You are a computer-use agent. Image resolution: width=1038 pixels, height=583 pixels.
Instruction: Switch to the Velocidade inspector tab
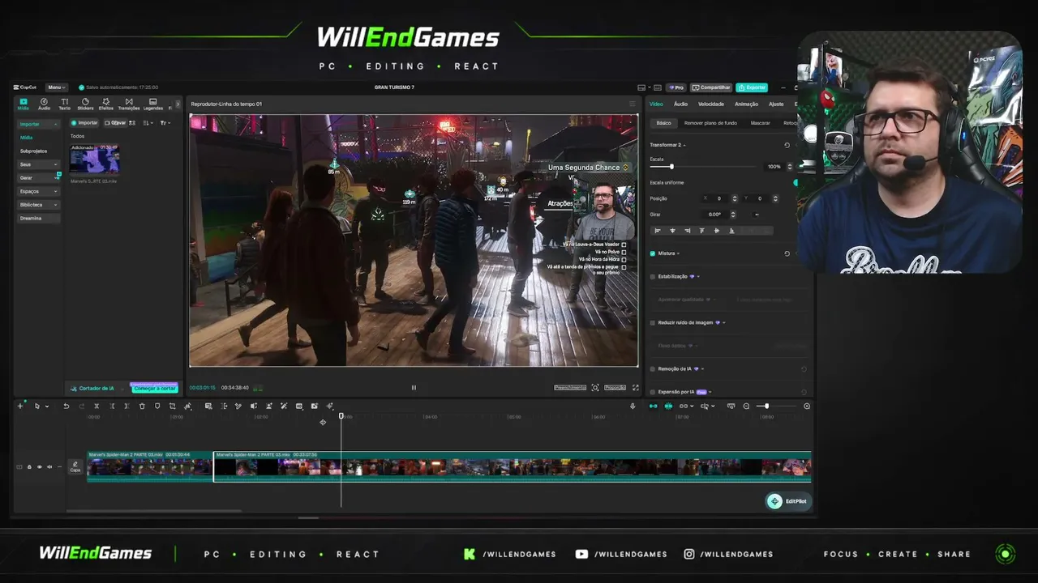point(711,104)
